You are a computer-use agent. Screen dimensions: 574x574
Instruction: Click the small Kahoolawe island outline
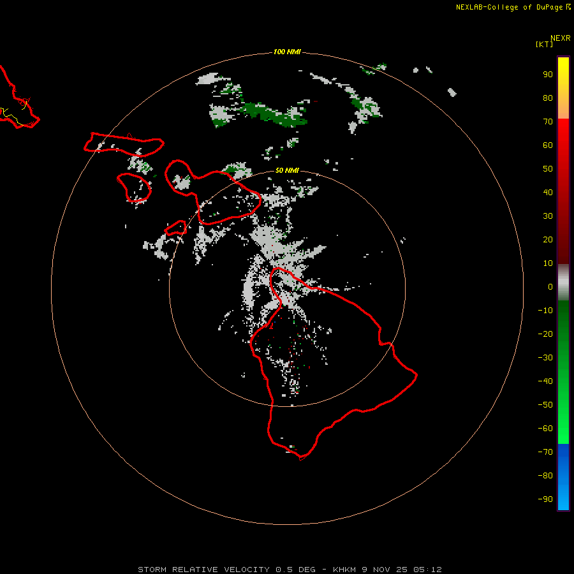coord(175,228)
